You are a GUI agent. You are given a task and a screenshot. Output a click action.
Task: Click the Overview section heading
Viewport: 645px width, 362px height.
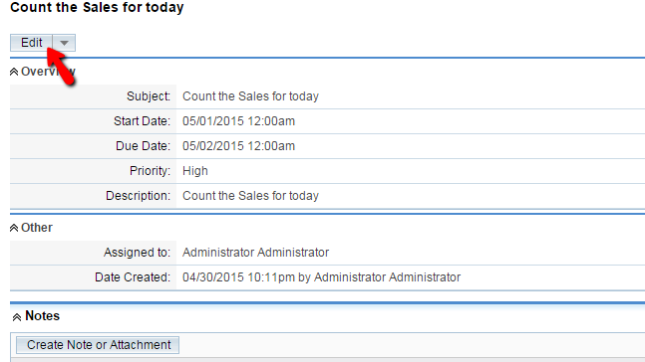[48, 72]
